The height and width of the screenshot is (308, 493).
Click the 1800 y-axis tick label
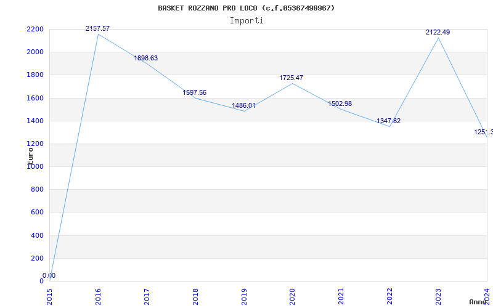(35, 75)
